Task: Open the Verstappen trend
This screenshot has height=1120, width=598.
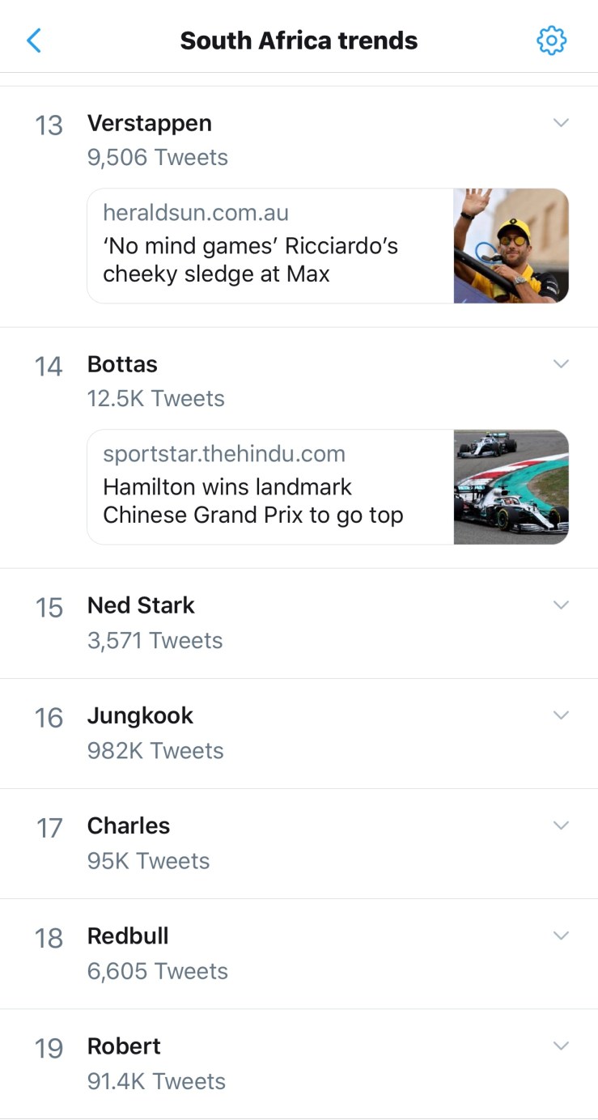Action: (x=150, y=124)
